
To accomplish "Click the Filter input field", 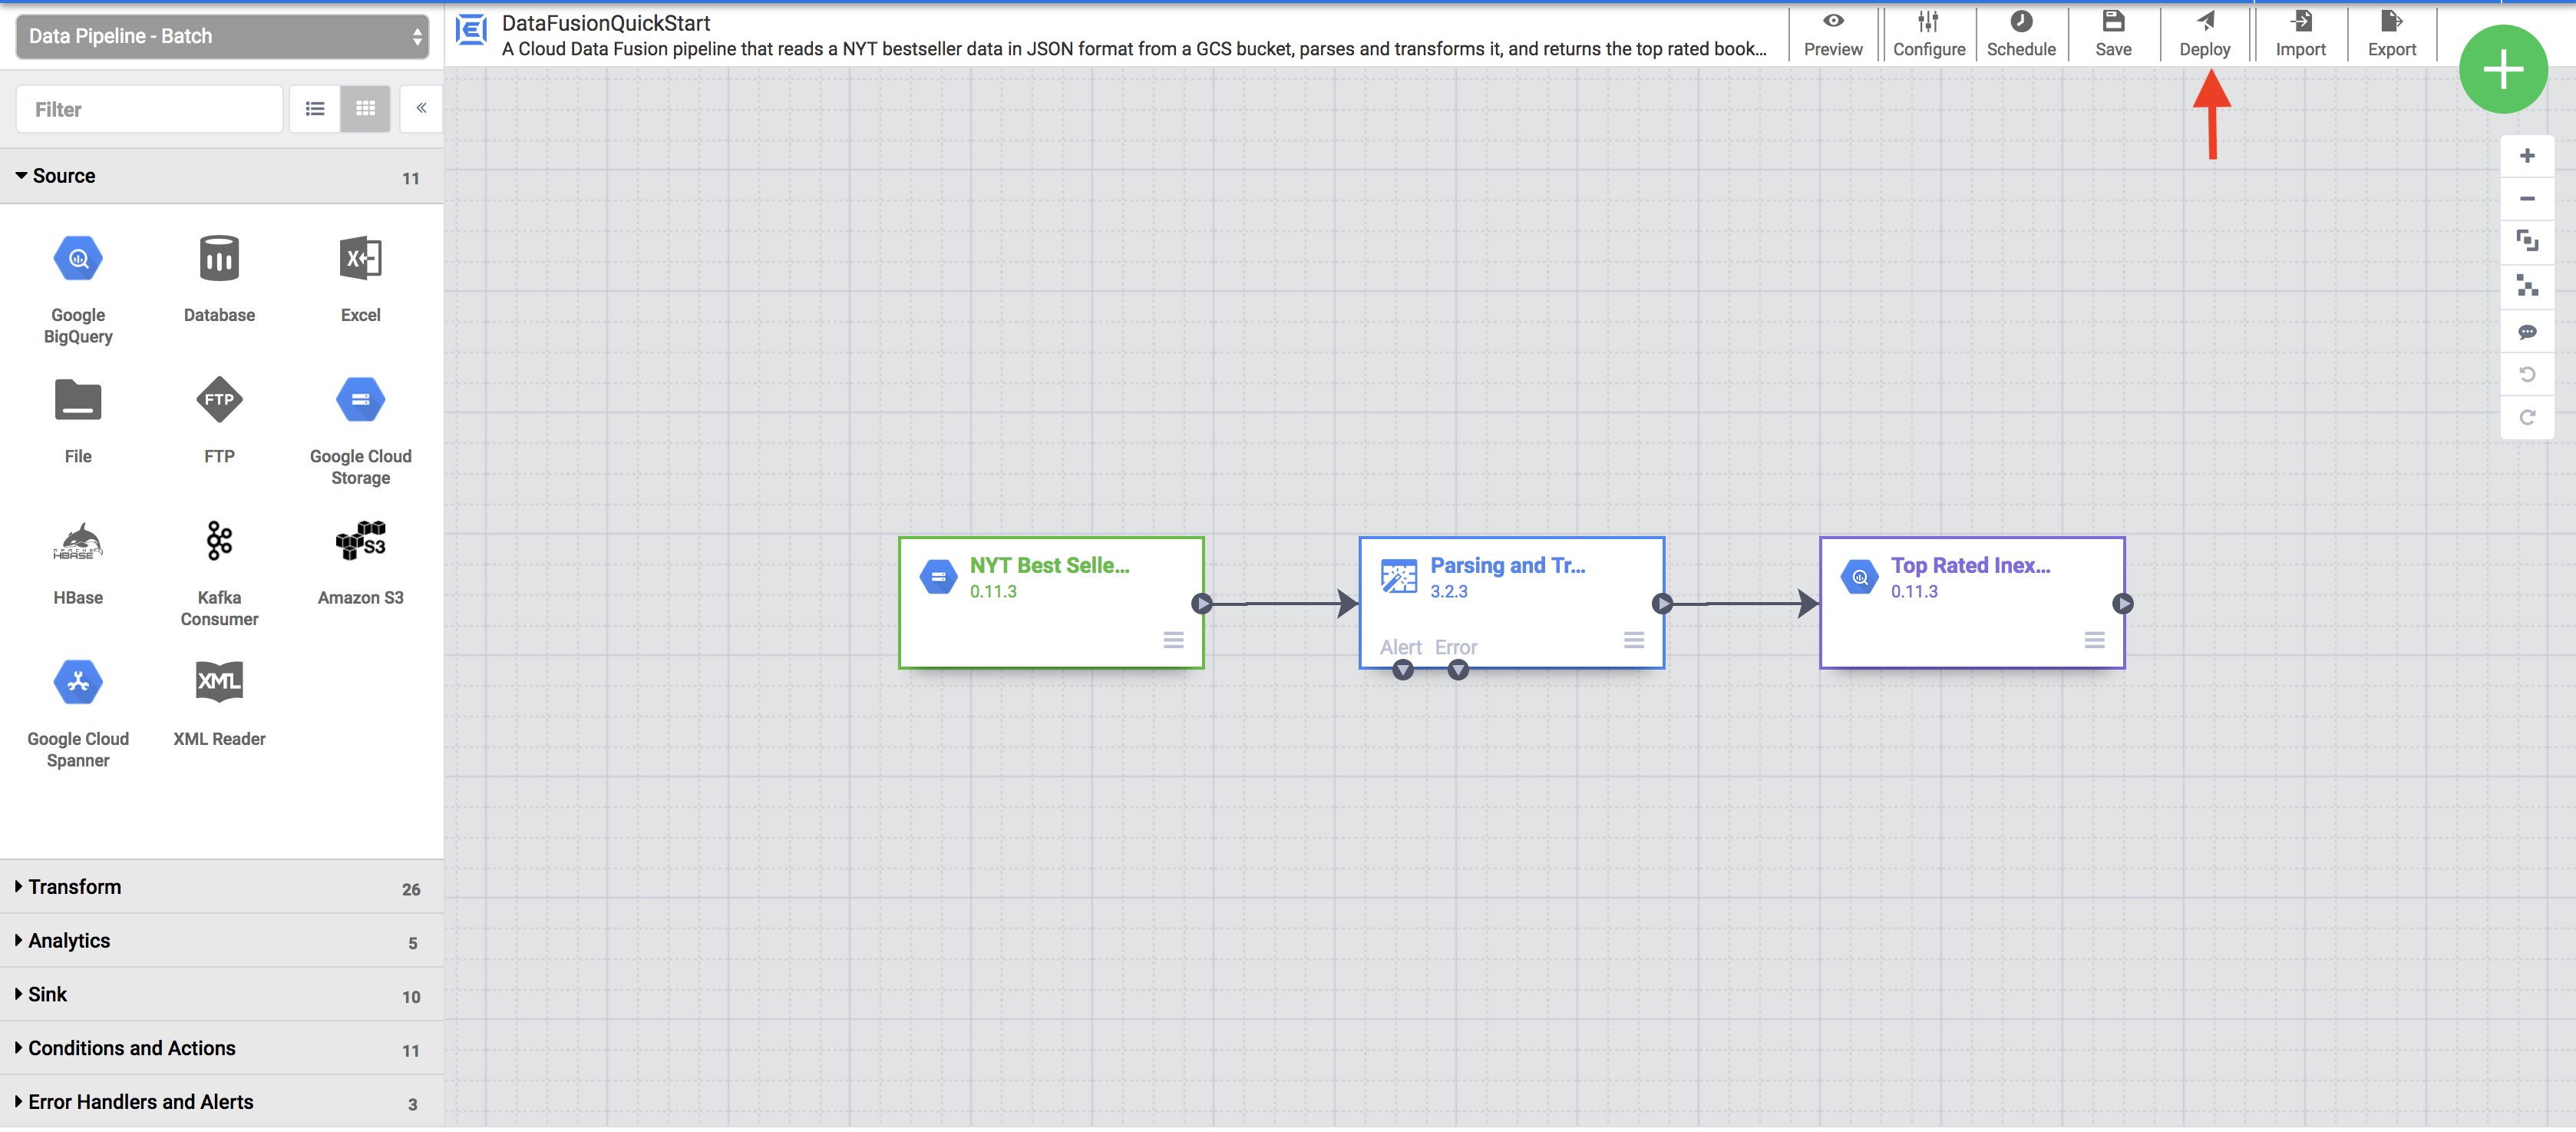I will pyautogui.click(x=148, y=108).
